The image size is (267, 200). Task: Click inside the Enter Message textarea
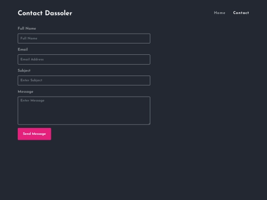point(84,111)
